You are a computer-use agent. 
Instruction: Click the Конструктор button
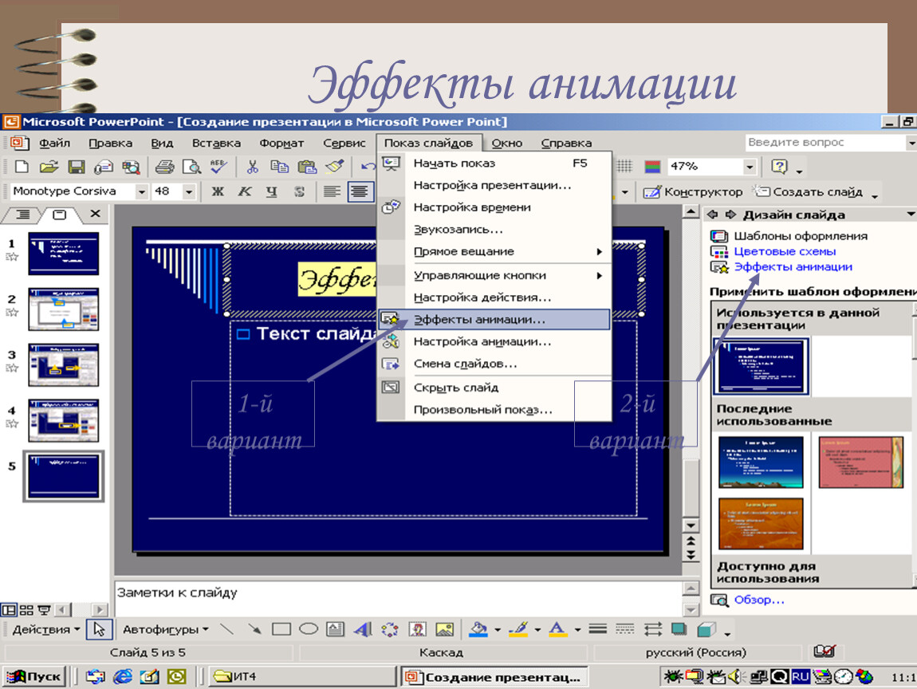693,192
